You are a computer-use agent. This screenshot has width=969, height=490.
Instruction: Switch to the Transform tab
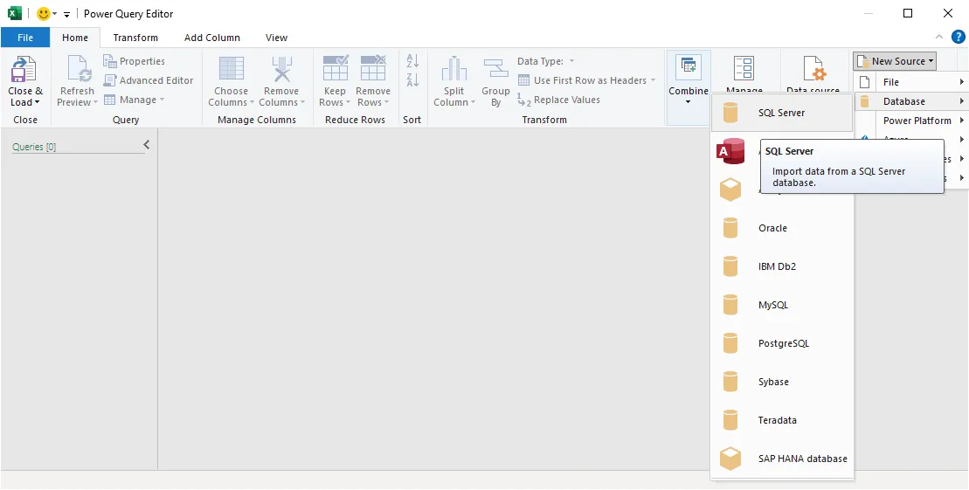[x=135, y=38]
